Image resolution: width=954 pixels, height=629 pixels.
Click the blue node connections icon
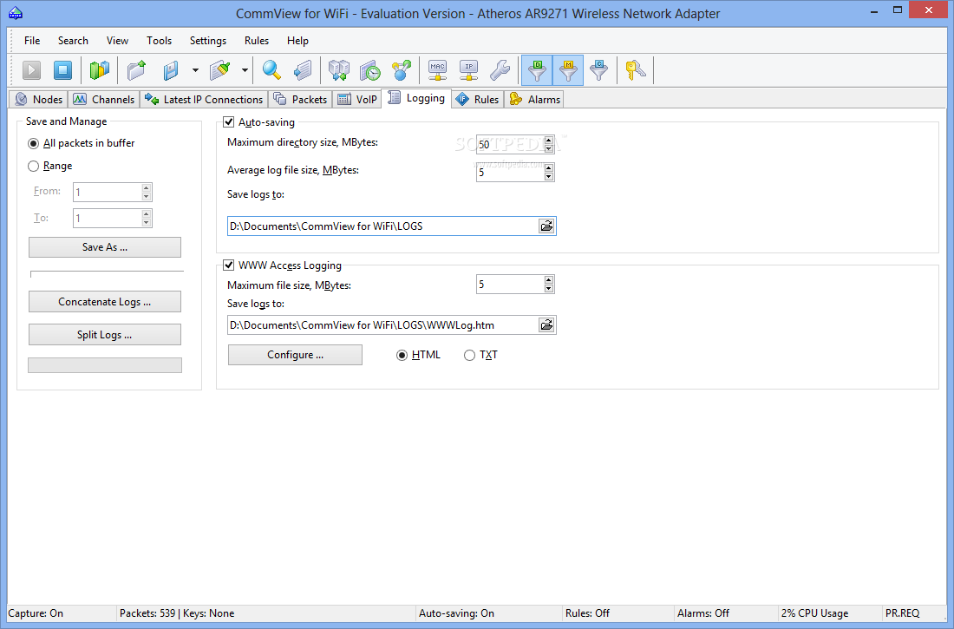(x=401, y=70)
